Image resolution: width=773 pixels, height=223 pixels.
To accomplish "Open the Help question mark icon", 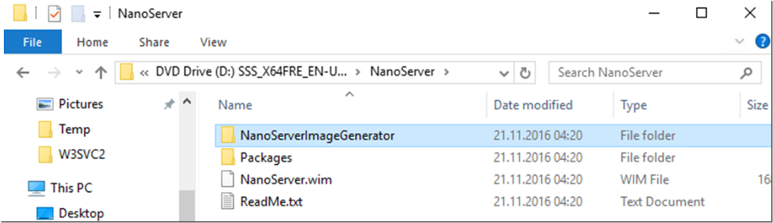I will (762, 41).
